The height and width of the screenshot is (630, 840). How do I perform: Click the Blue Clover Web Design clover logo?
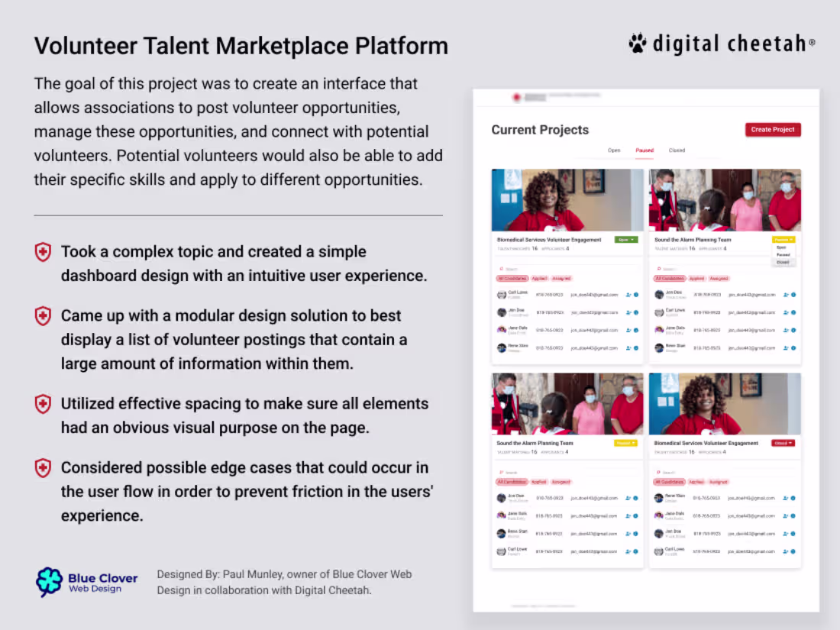50,583
